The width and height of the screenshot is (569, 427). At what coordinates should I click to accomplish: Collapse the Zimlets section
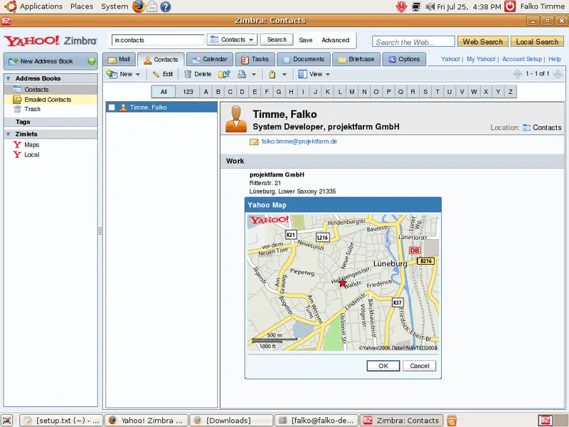pyautogui.click(x=9, y=134)
